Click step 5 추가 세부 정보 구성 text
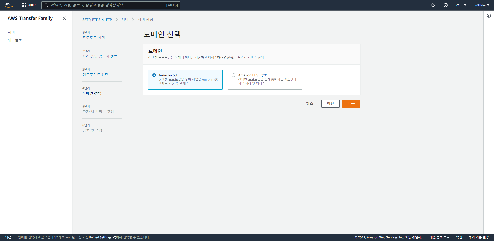Viewport: 494px width, 241px height. tap(98, 112)
